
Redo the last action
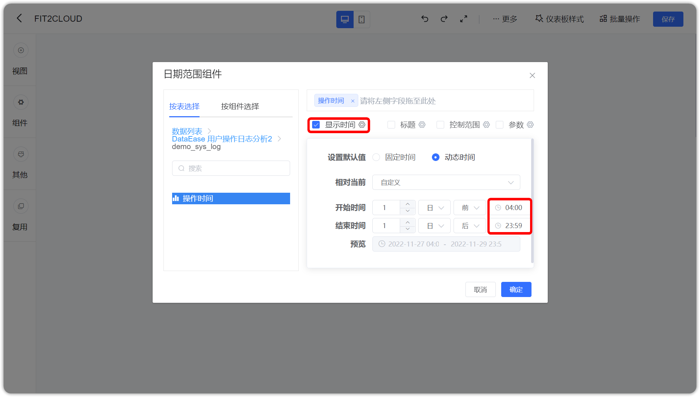(444, 19)
